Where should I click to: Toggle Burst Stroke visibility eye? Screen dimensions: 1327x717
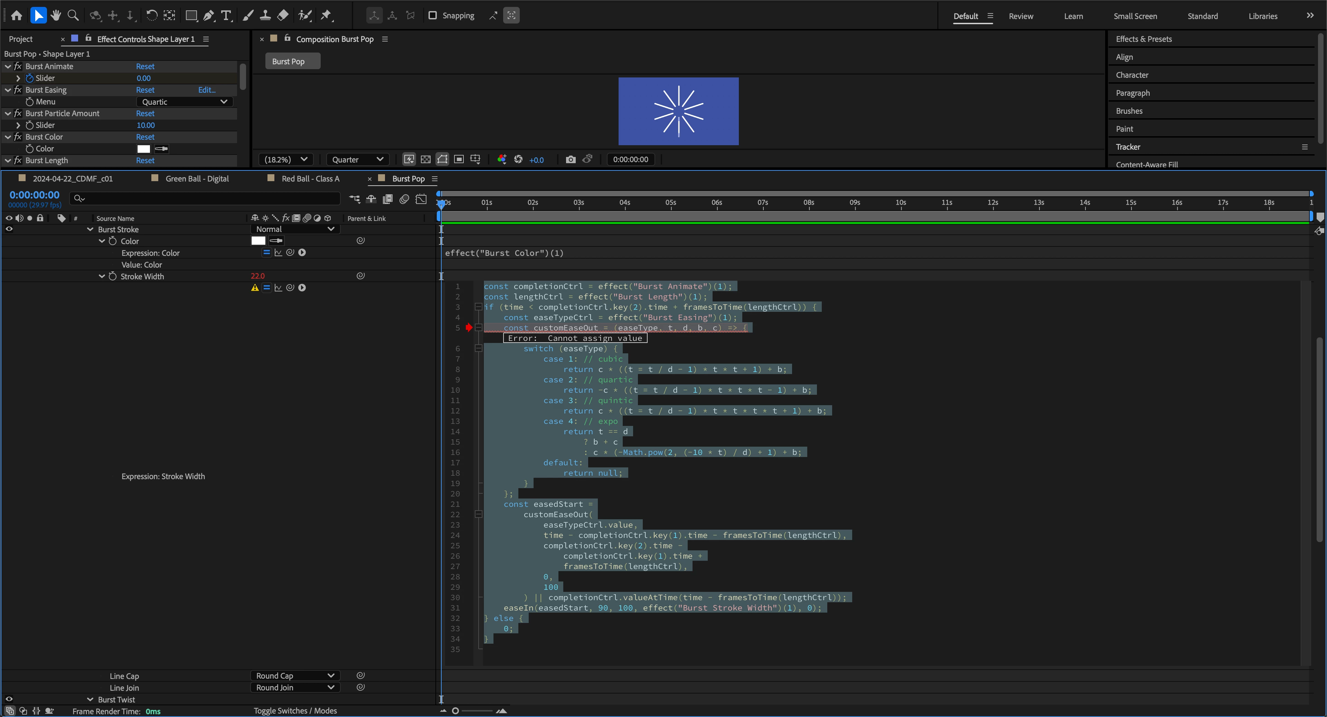click(x=9, y=230)
